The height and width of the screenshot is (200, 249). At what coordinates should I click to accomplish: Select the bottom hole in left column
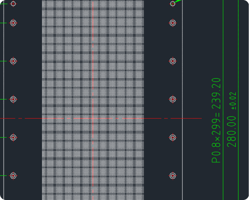[x=13, y=176]
